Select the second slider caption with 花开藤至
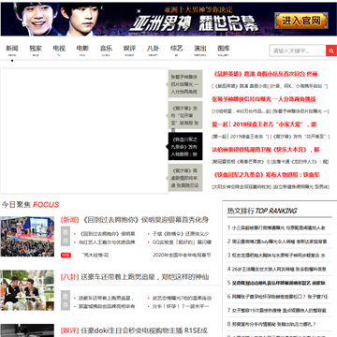 (x=185, y=115)
